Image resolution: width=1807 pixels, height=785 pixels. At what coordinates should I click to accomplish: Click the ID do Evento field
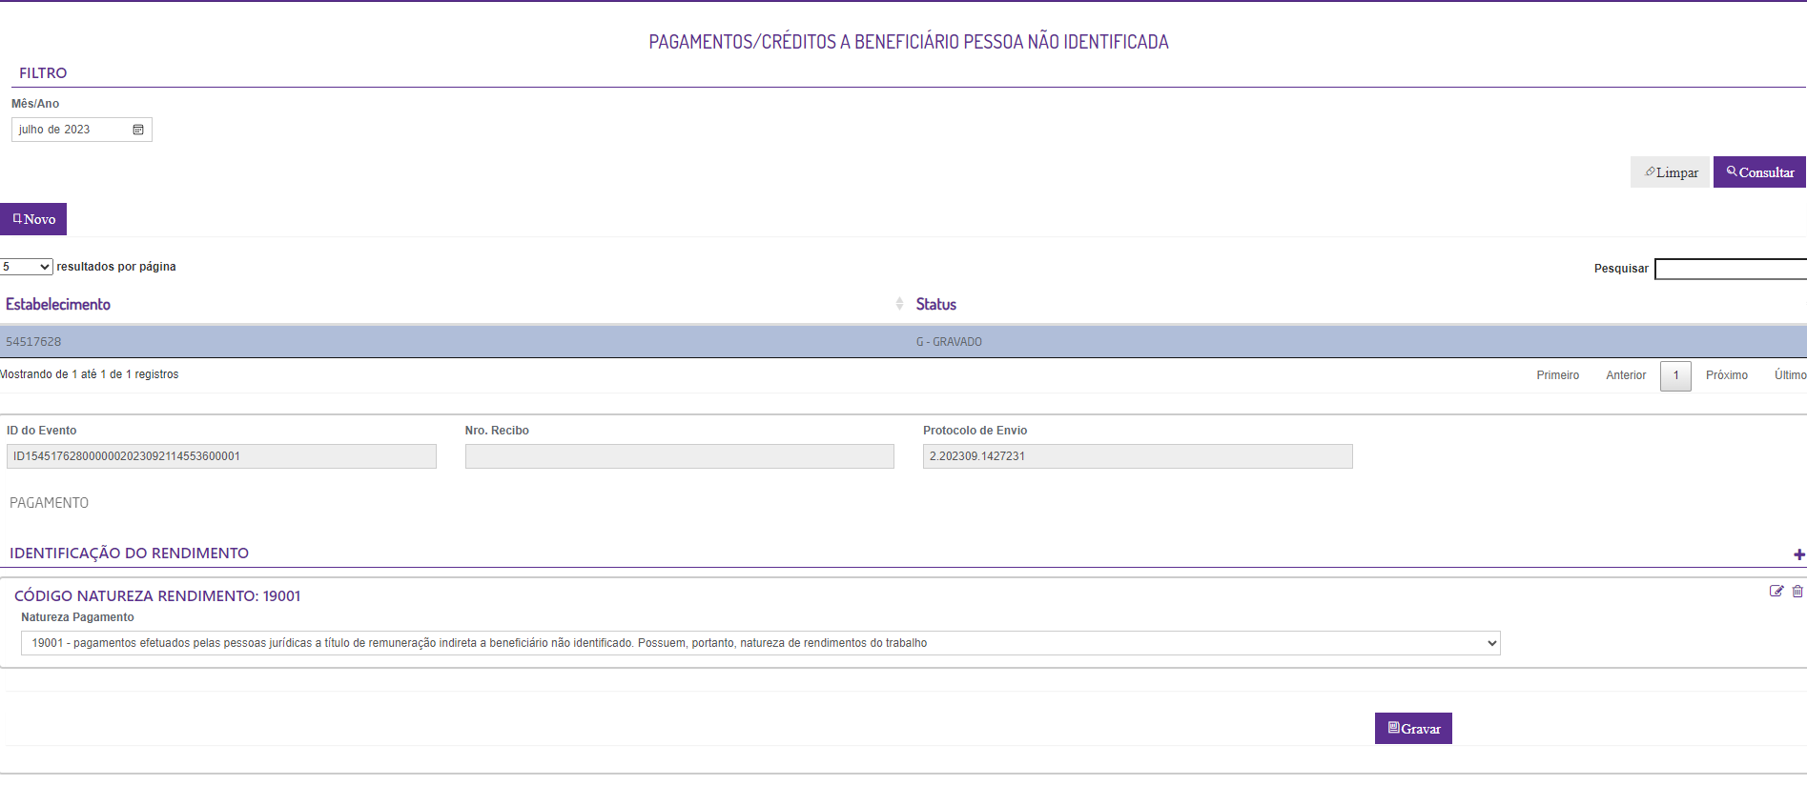click(221, 456)
